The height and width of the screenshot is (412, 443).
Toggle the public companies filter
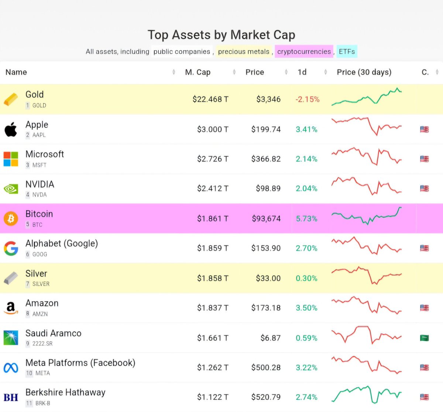[x=182, y=52]
